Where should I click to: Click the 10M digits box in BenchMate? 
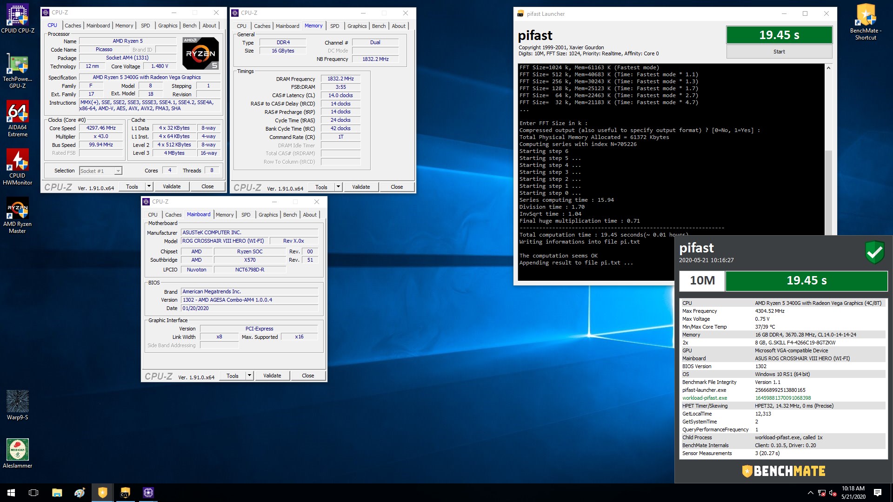tap(702, 281)
